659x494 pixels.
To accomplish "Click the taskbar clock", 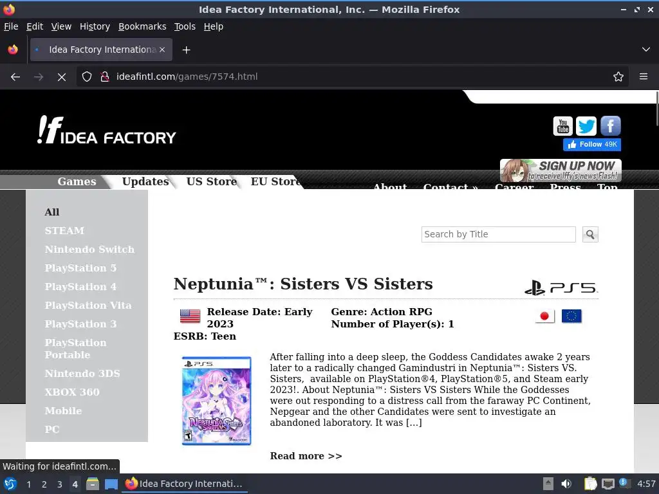I will (646, 484).
